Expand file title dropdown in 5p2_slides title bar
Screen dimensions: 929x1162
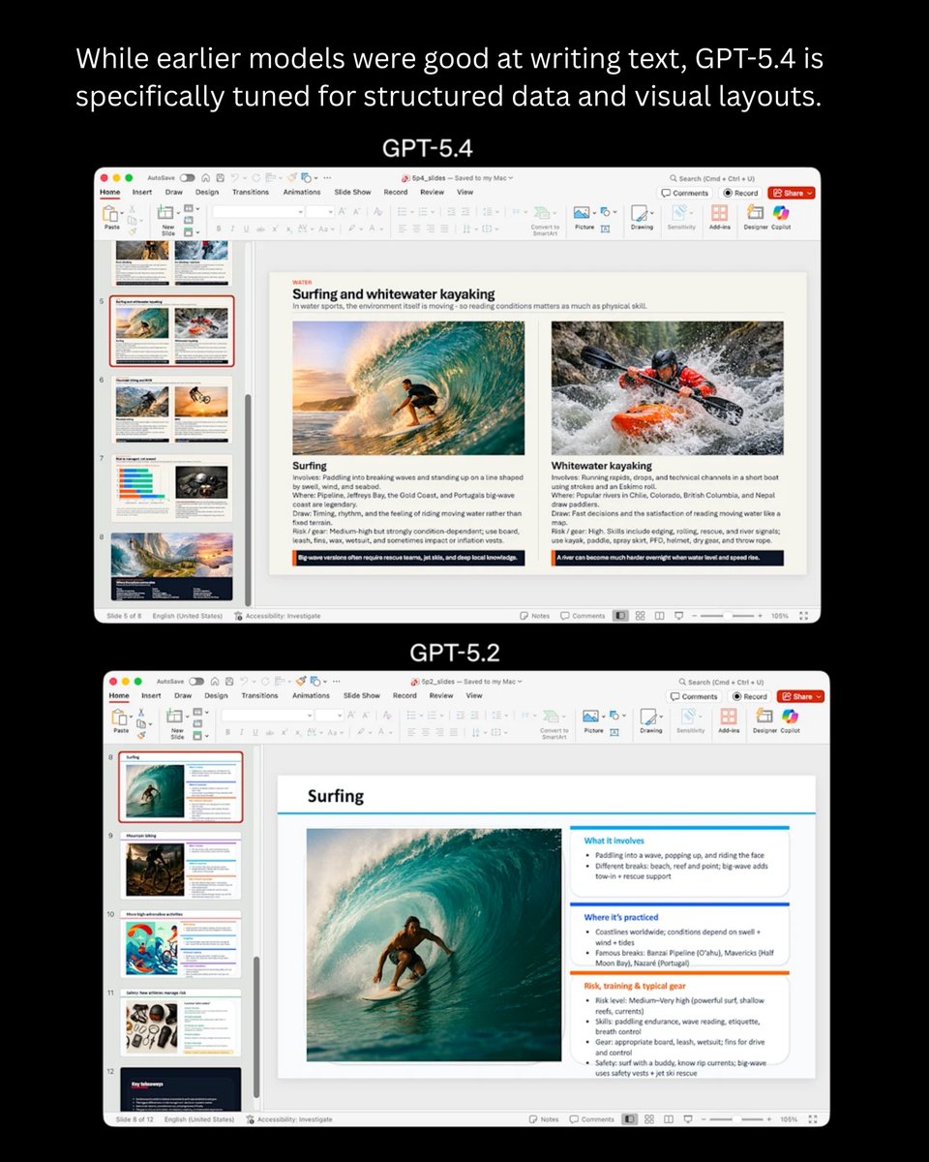(520, 682)
